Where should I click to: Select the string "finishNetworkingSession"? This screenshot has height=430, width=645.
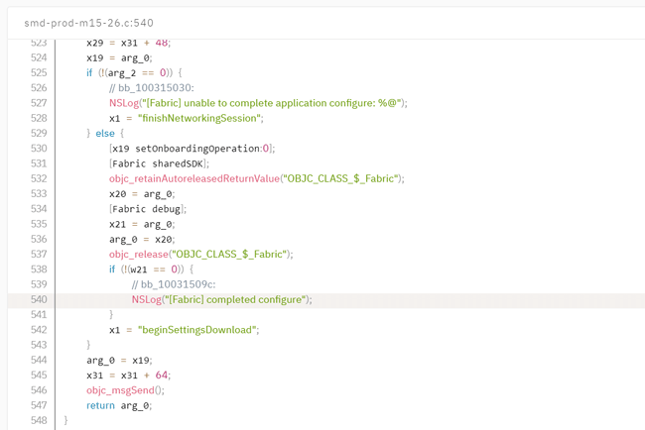pos(199,118)
